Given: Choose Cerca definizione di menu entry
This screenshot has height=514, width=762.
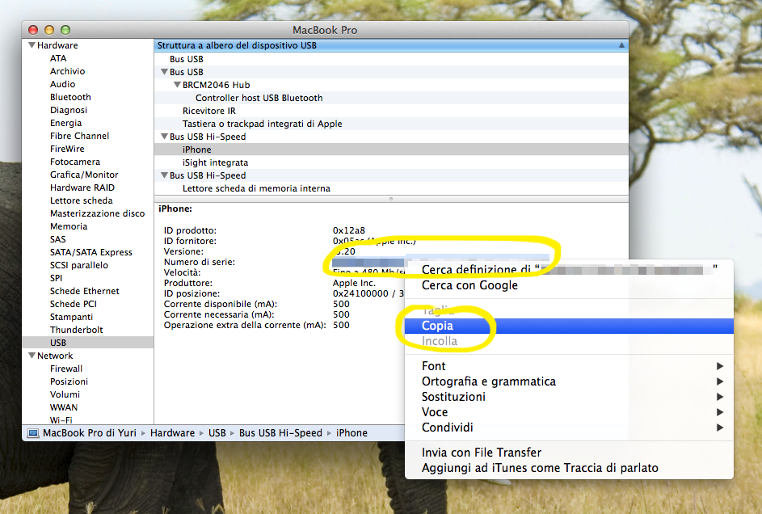Looking at the screenshot, I should (x=569, y=270).
